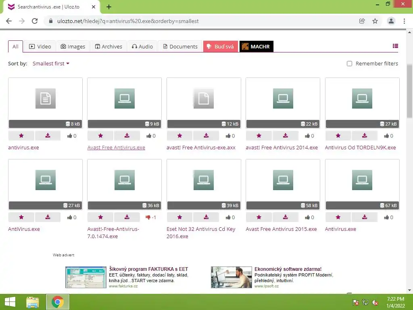Open Avast Free Antivirus 2015.exe thumbnail
The height and width of the screenshot is (310, 413).
tap(283, 184)
